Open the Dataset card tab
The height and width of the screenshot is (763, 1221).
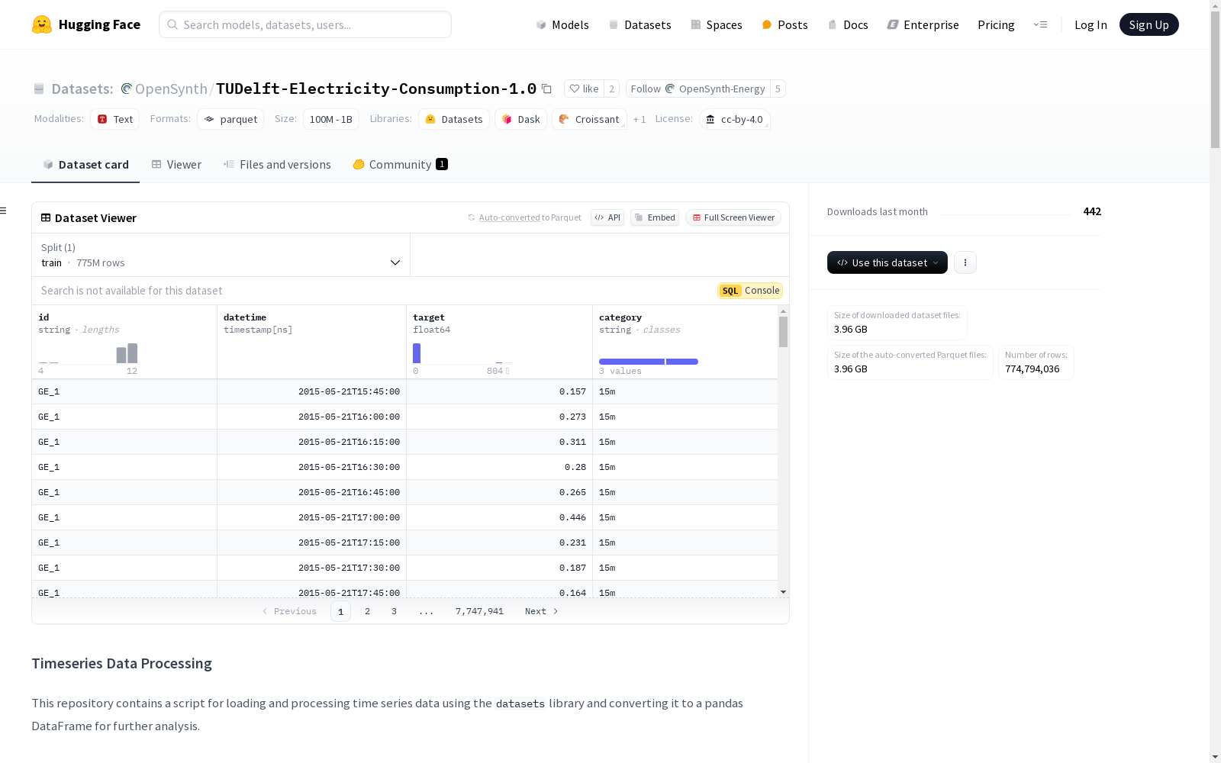pos(85,164)
